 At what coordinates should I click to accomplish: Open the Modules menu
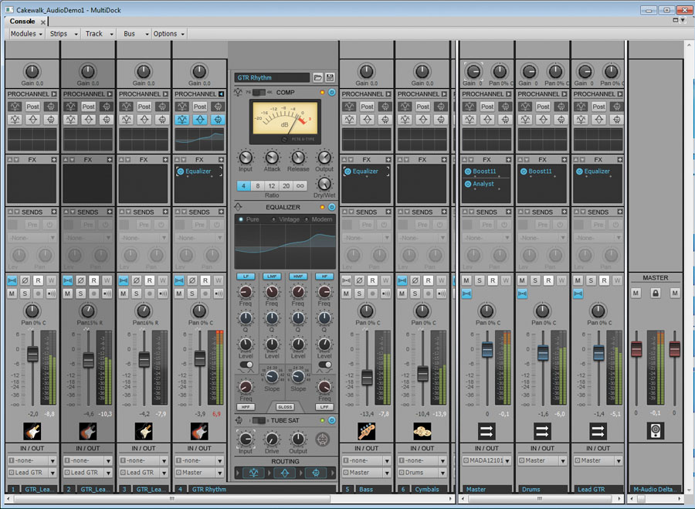click(x=26, y=34)
